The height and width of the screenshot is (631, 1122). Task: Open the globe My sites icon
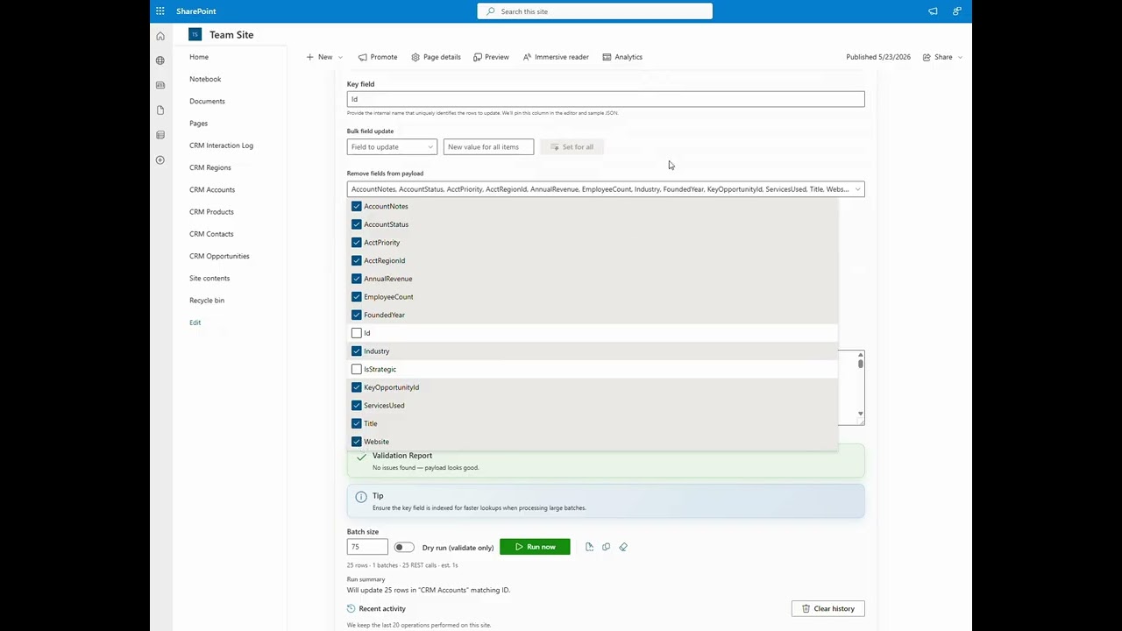160,60
